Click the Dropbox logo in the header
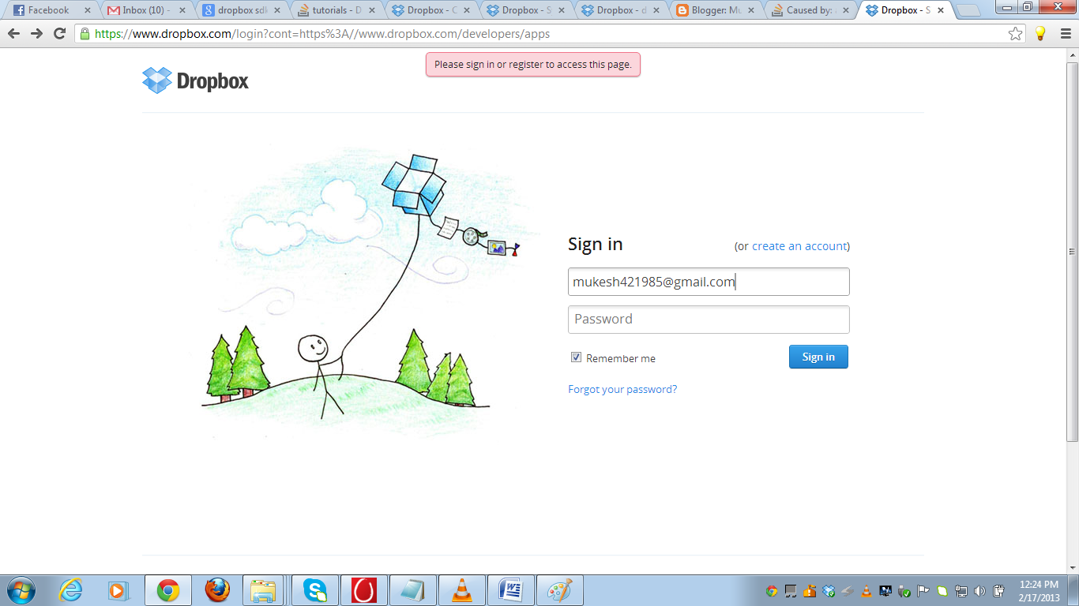The height and width of the screenshot is (606, 1079). [195, 80]
